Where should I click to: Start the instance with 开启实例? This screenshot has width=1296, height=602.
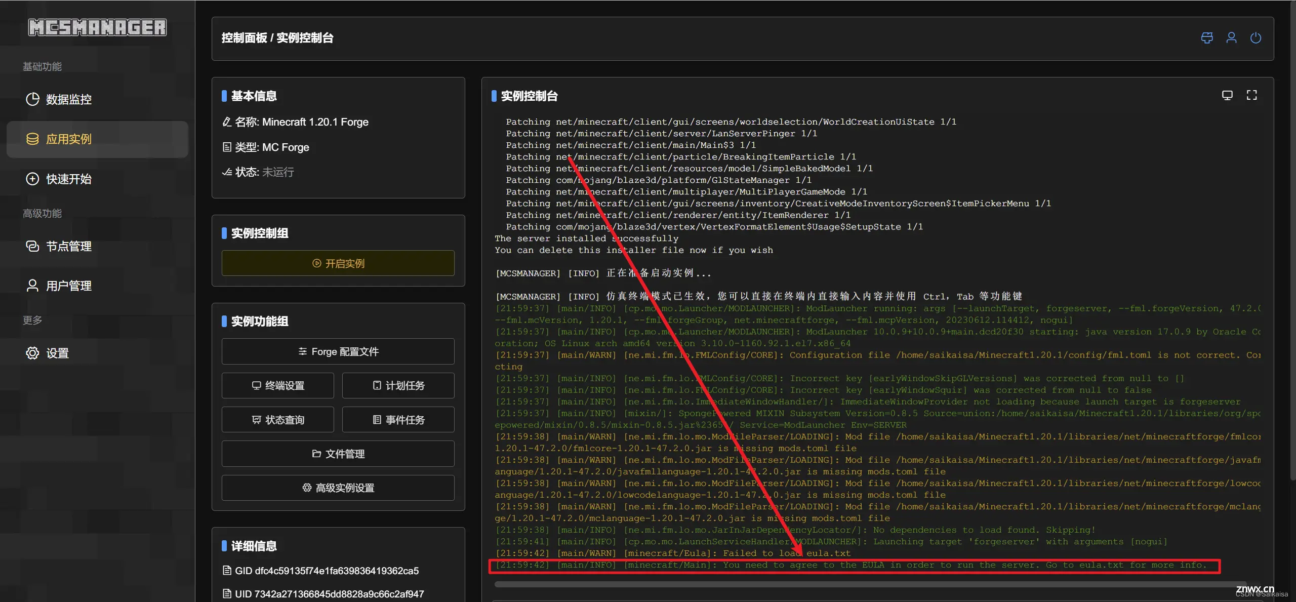pos(338,263)
